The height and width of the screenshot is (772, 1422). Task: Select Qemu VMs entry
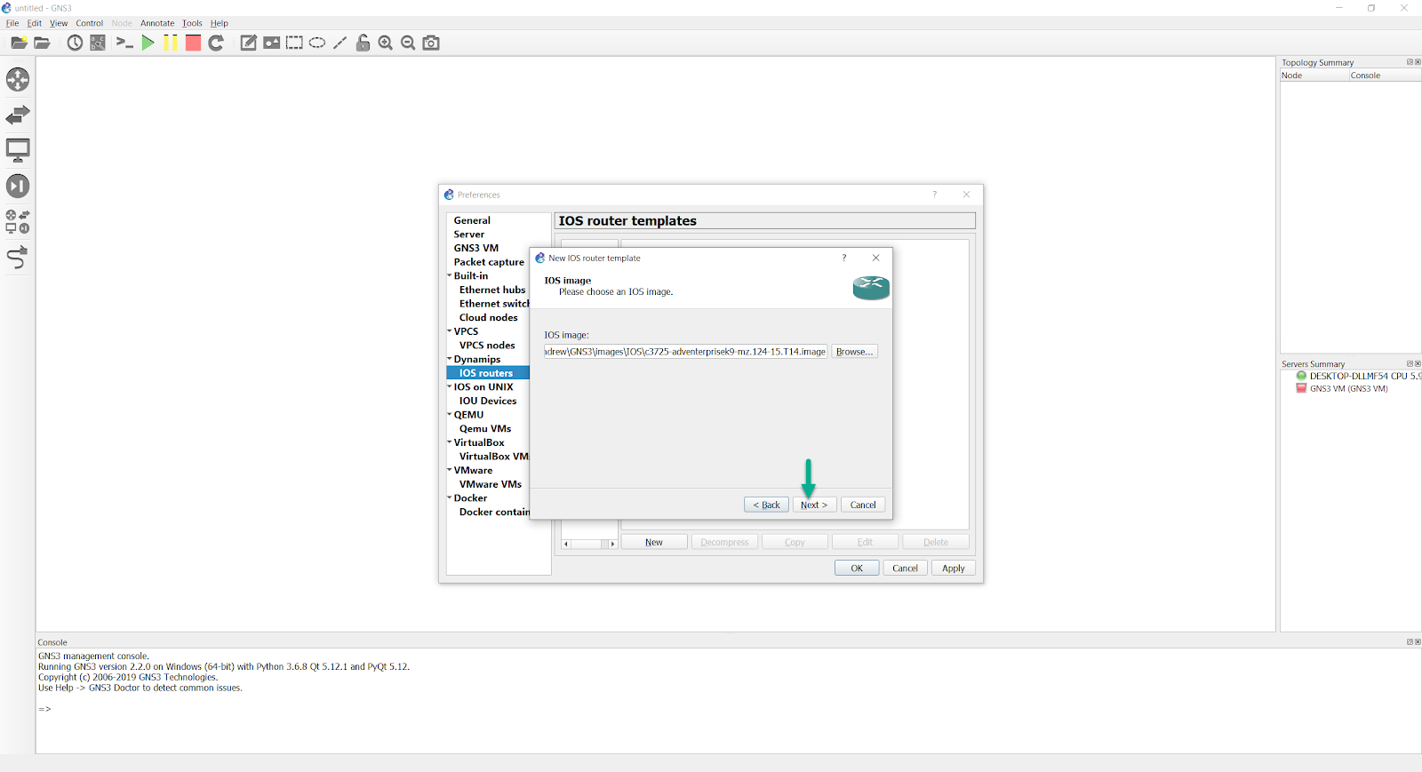(485, 428)
